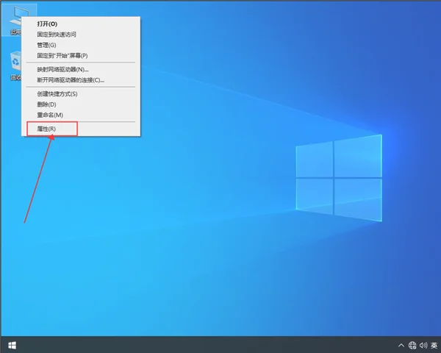
Task: Show hidden system tray icons chevron
Action: click(x=401, y=345)
